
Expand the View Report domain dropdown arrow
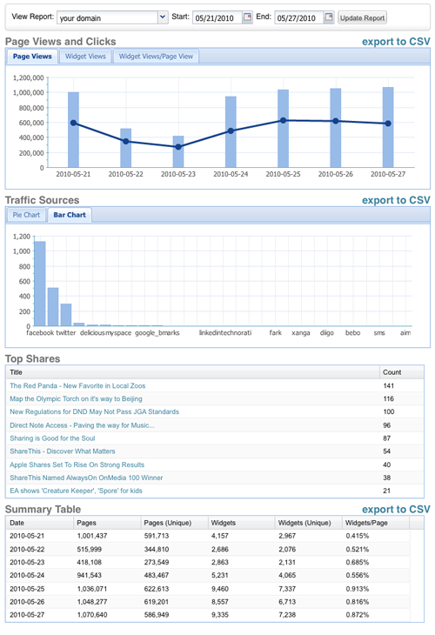pyautogui.click(x=163, y=17)
